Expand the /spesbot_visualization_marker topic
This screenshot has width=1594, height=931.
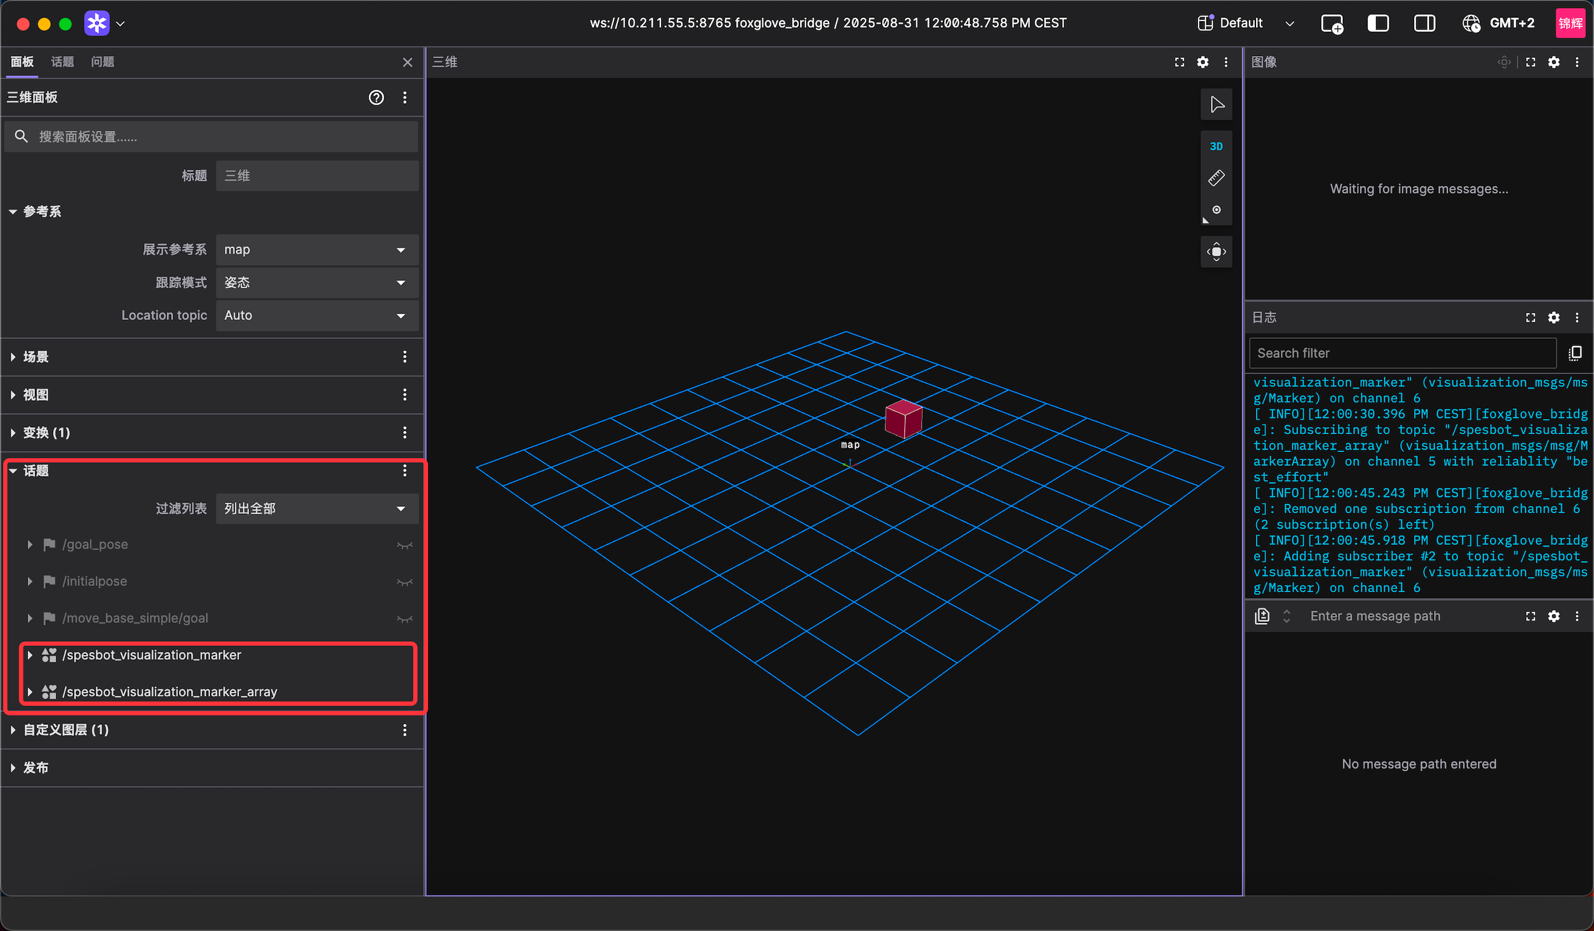[30, 656]
